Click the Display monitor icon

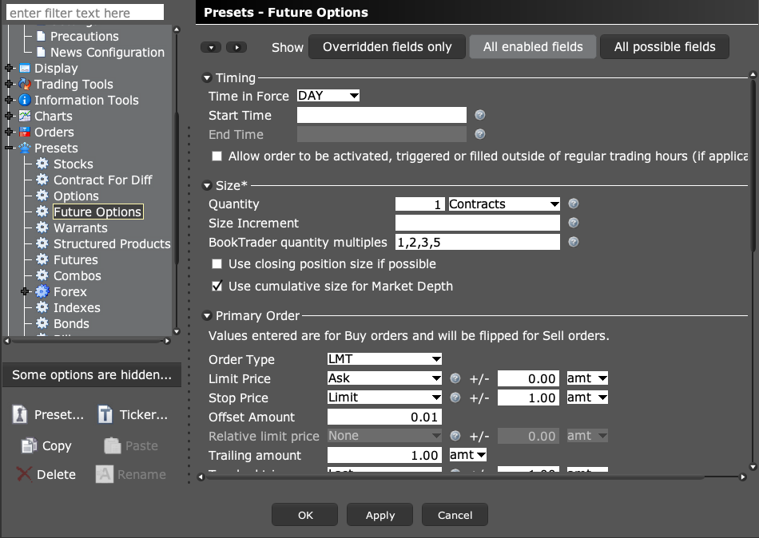(x=25, y=68)
